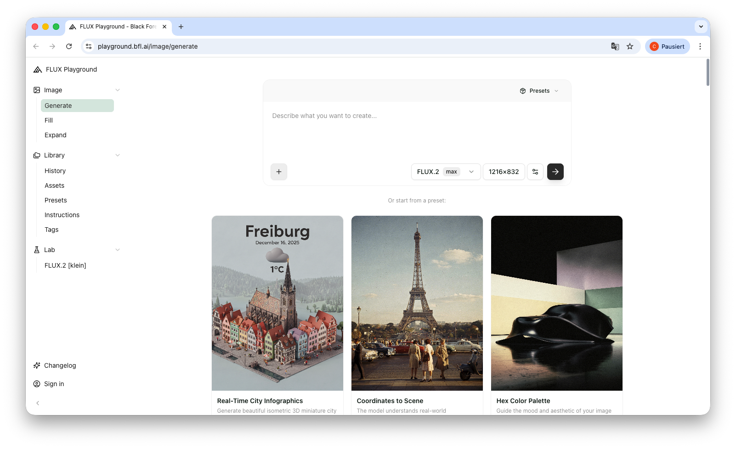Select the Freiburg city infographic preset thumbnail
Image resolution: width=736 pixels, height=449 pixels.
pyautogui.click(x=277, y=303)
